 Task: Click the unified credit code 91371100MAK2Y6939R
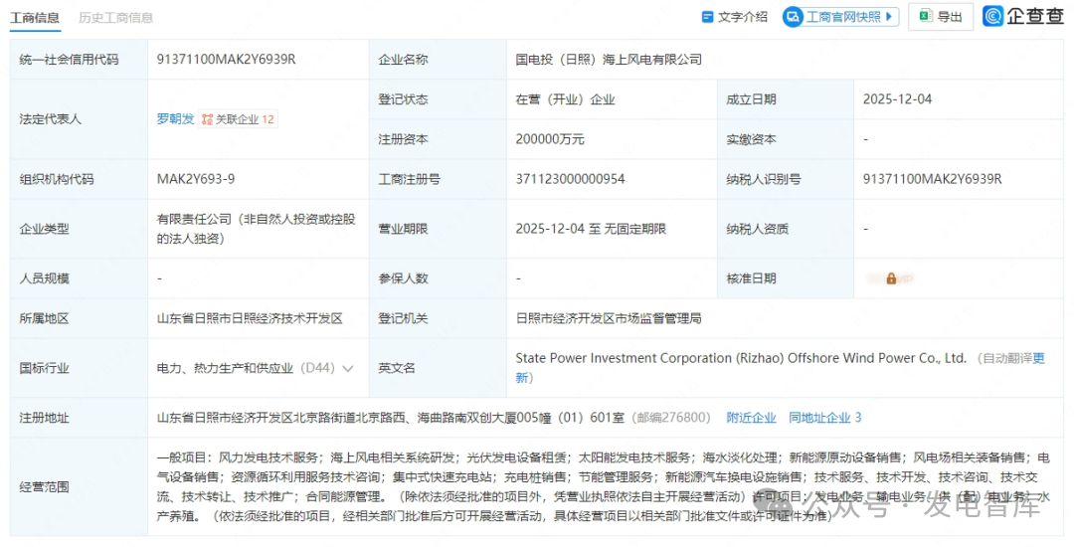226,60
